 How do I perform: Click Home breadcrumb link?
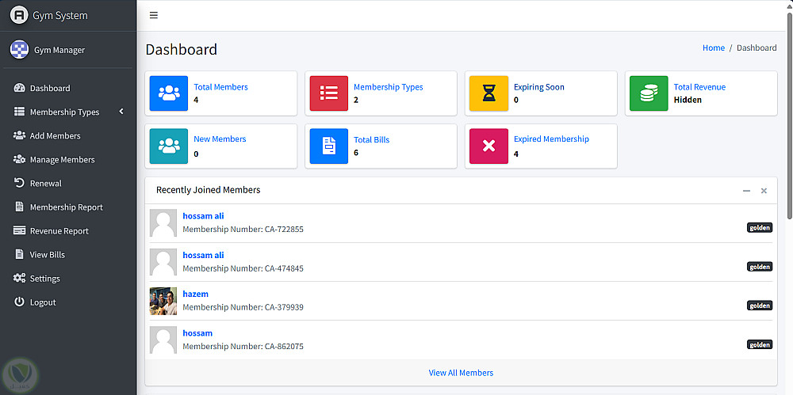(714, 48)
